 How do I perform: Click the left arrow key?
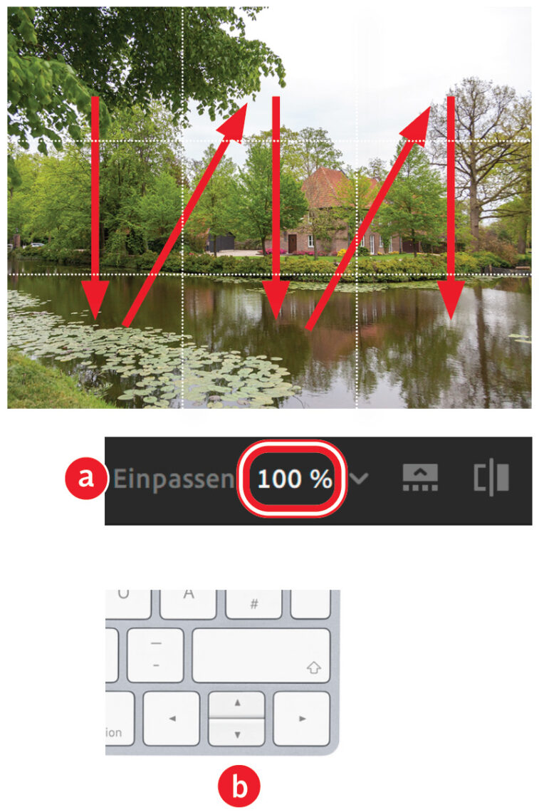pyautogui.click(x=172, y=719)
